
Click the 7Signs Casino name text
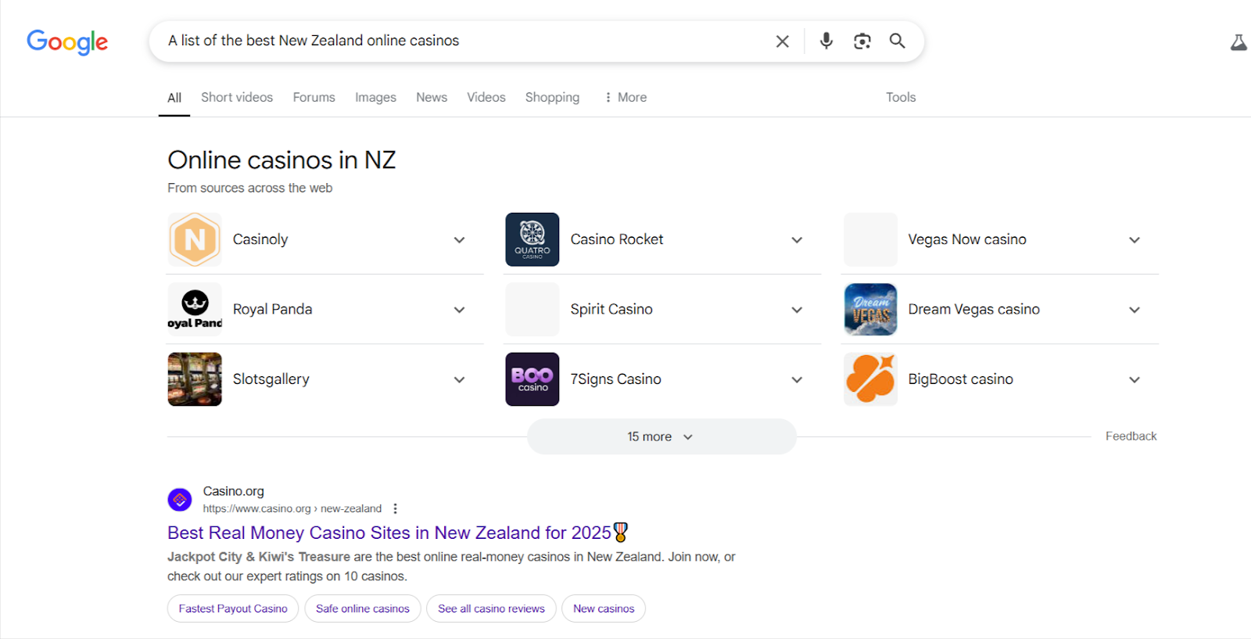tap(615, 379)
